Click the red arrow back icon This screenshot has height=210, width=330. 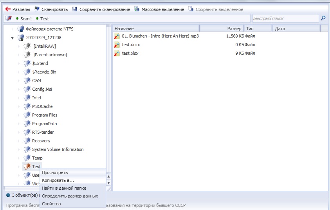tap(8, 9)
